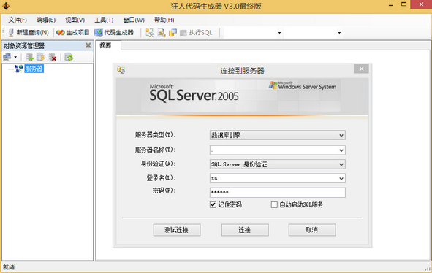Viewport: 432px width, 273px height.
Task: Click the 执行SQL execute toolbar item
Action: click(196, 33)
